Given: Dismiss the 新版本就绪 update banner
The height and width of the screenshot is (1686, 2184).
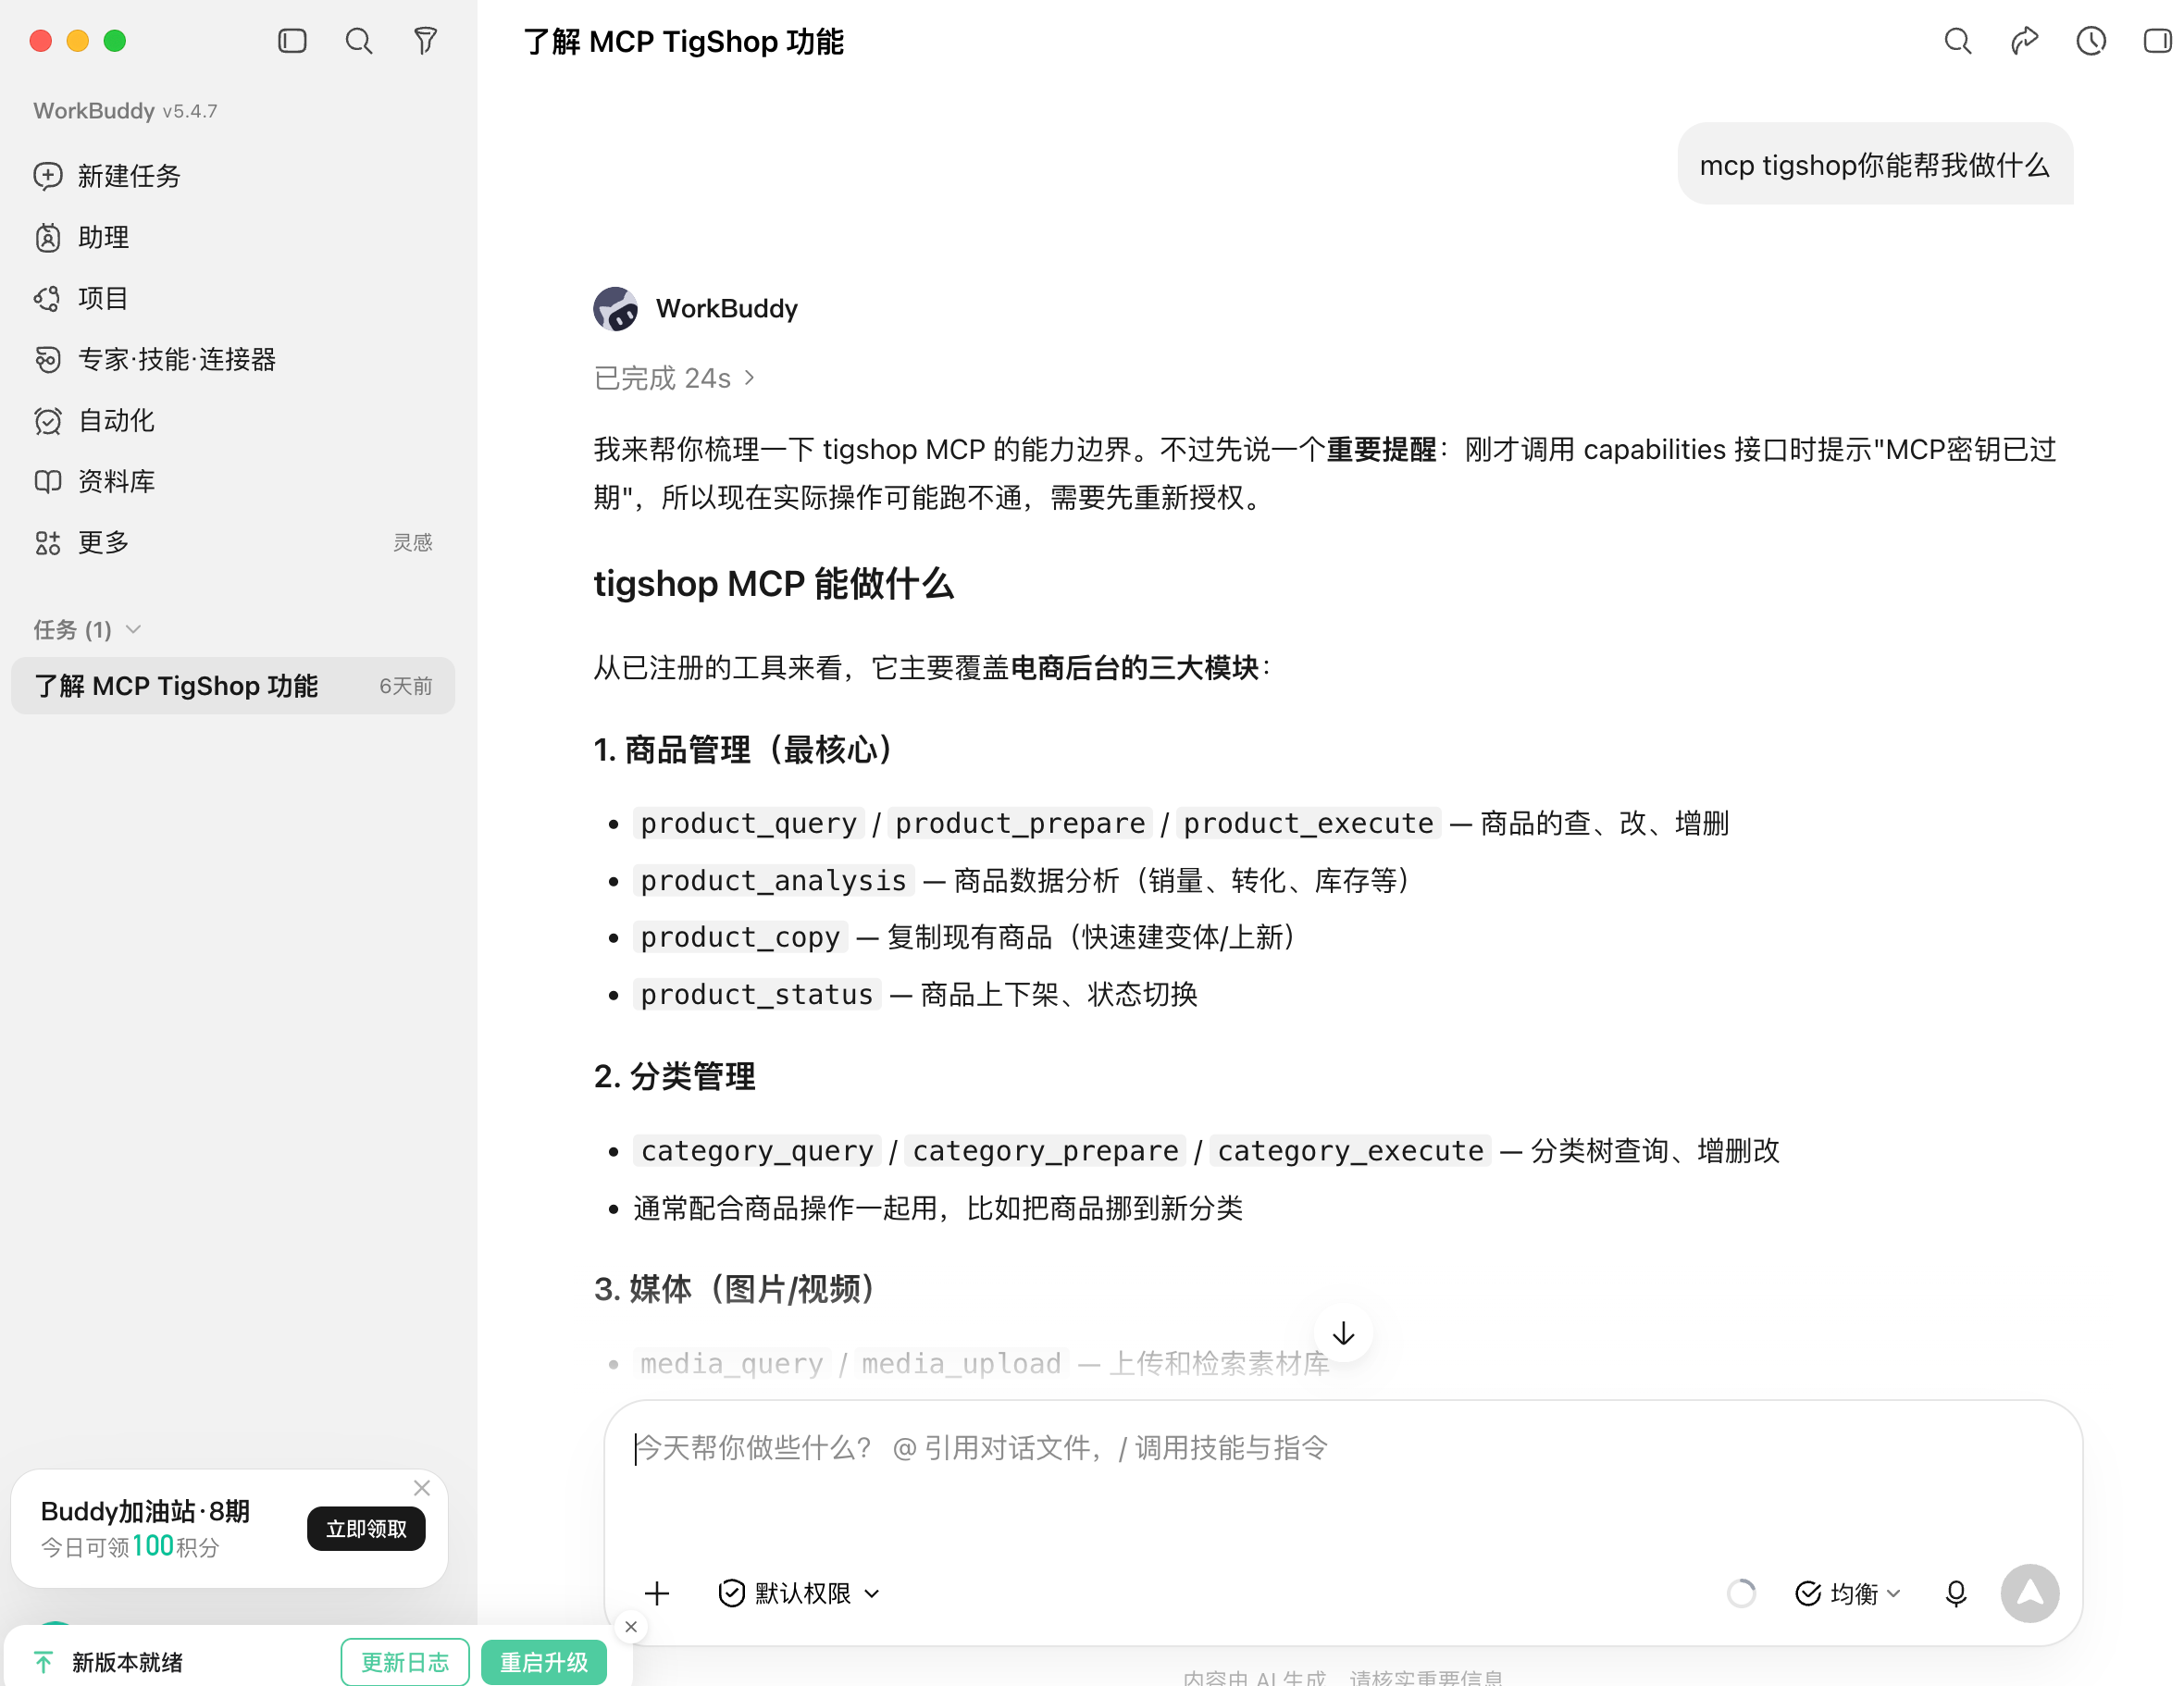Looking at the screenshot, I should pos(631,1627).
